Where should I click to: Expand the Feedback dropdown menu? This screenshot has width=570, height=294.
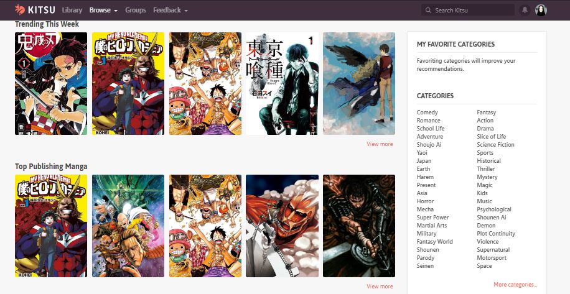click(171, 10)
